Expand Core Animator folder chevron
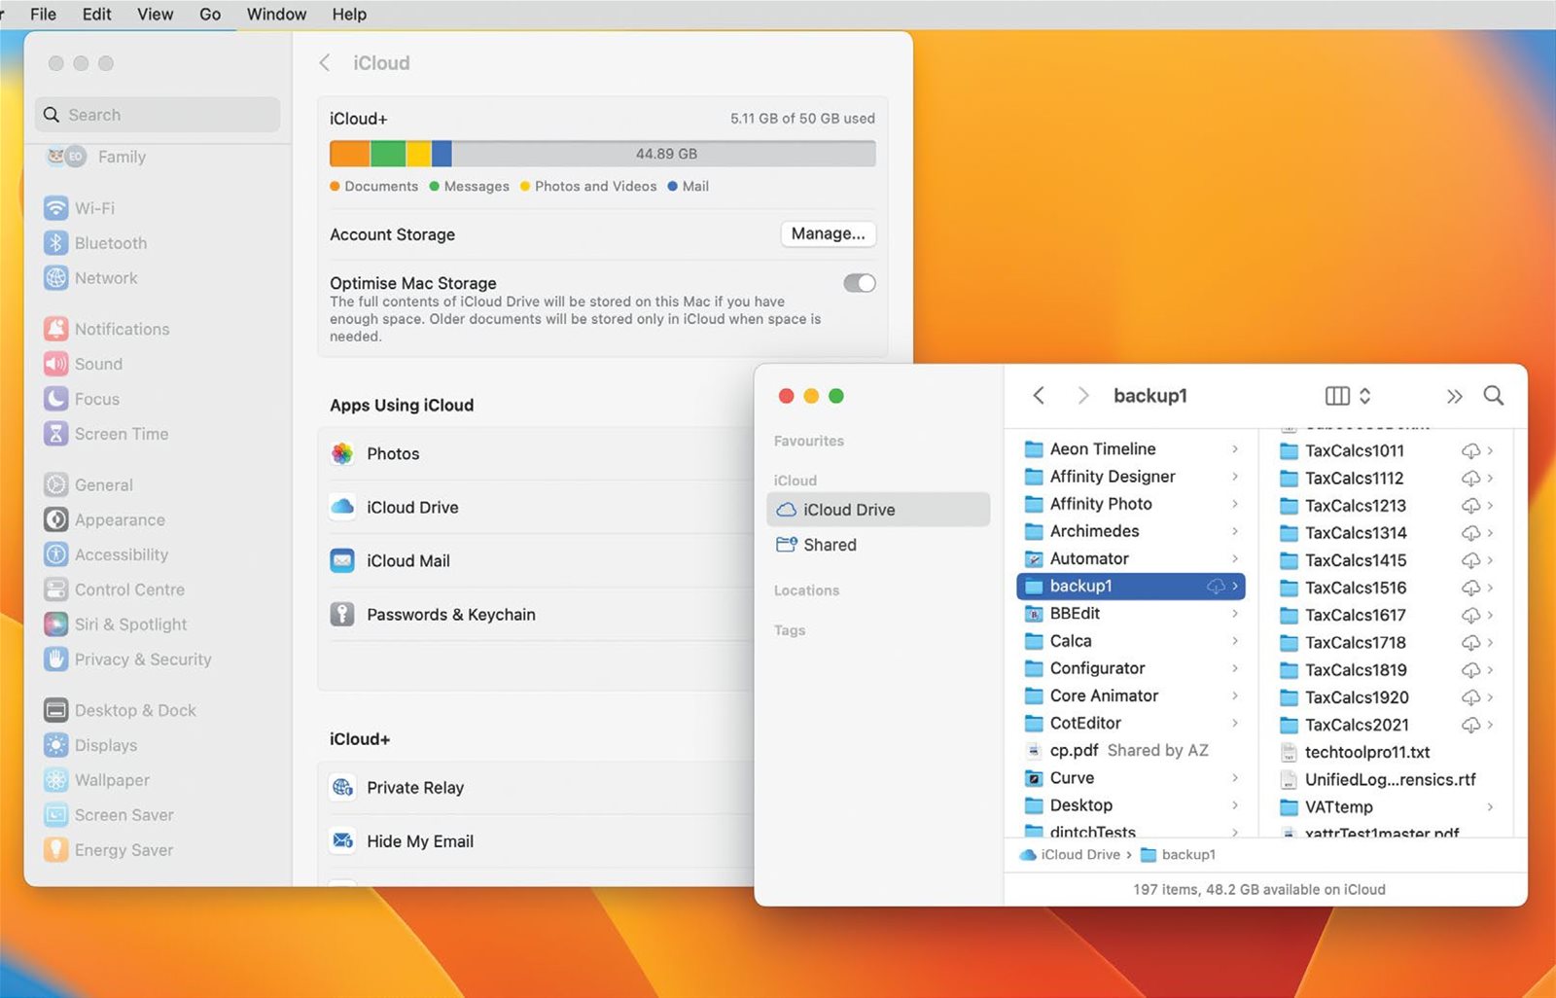Image resolution: width=1556 pixels, height=998 pixels. coord(1235,695)
